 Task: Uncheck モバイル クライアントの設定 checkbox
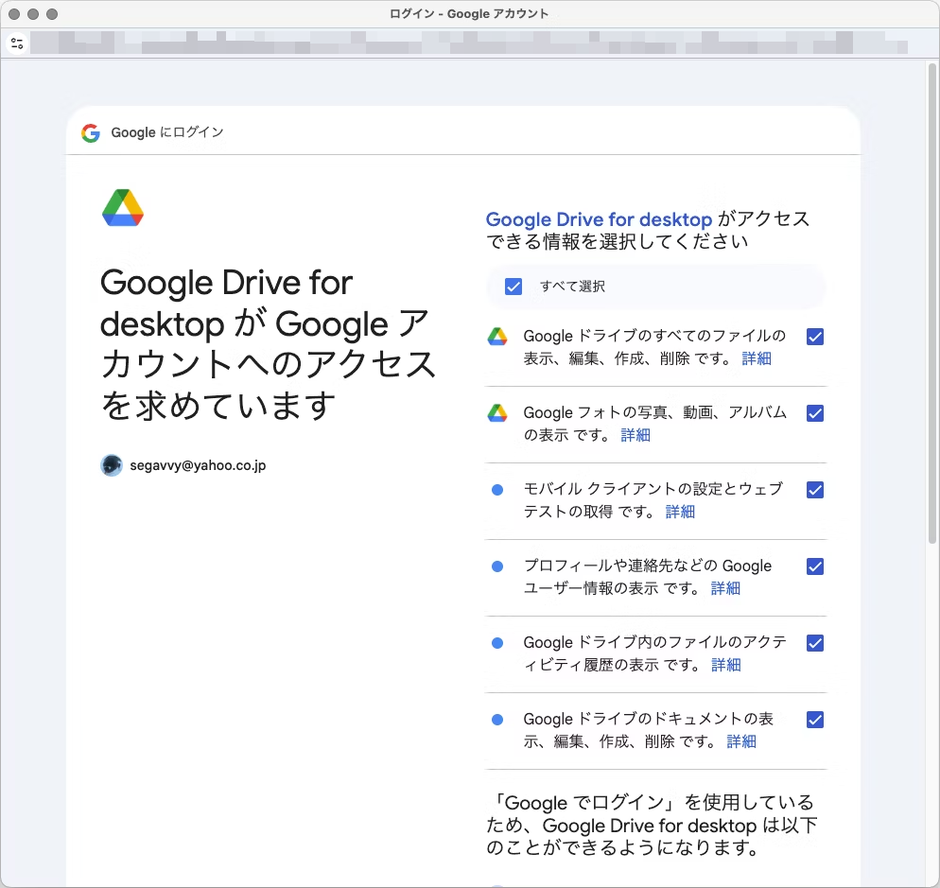tap(815, 490)
